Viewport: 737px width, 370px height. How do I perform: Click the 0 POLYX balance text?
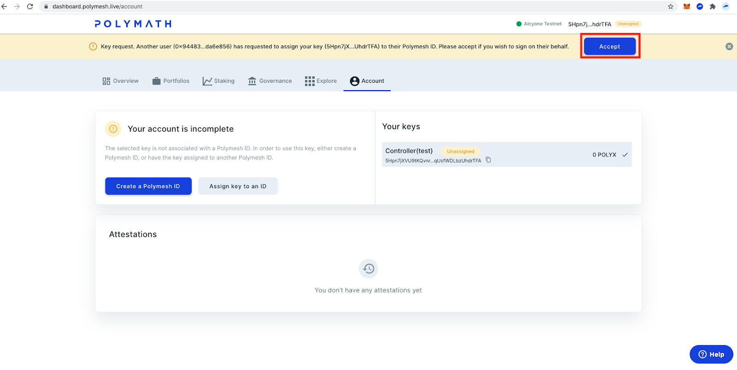click(x=604, y=155)
